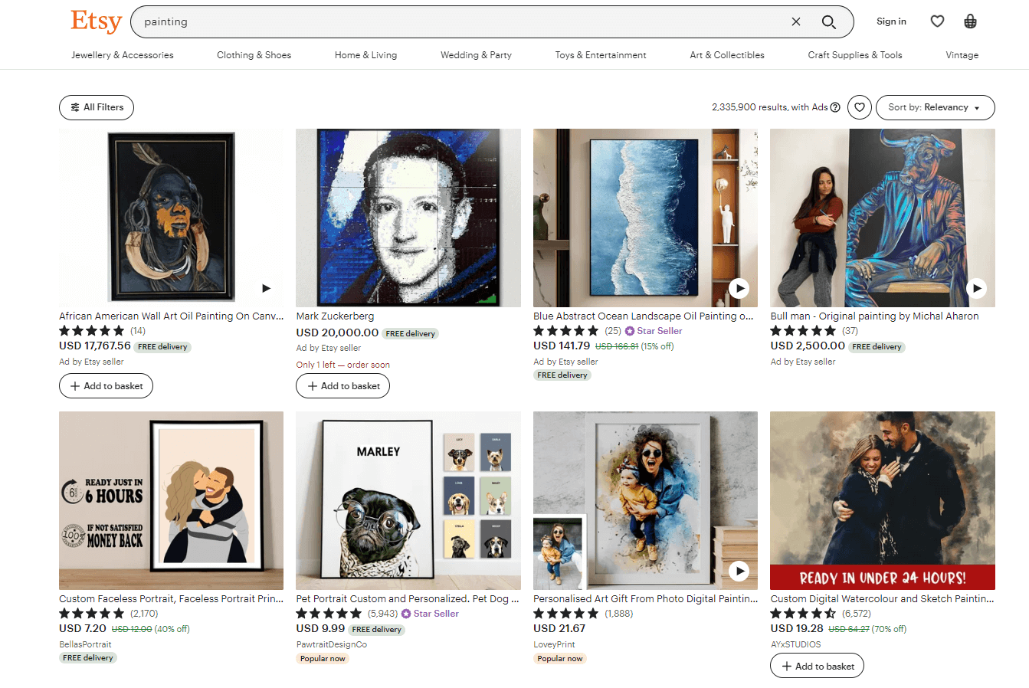The height and width of the screenshot is (688, 1029).
Task: Click the Star Seller badge on Blue Abstract Ocean
Action: tap(654, 331)
